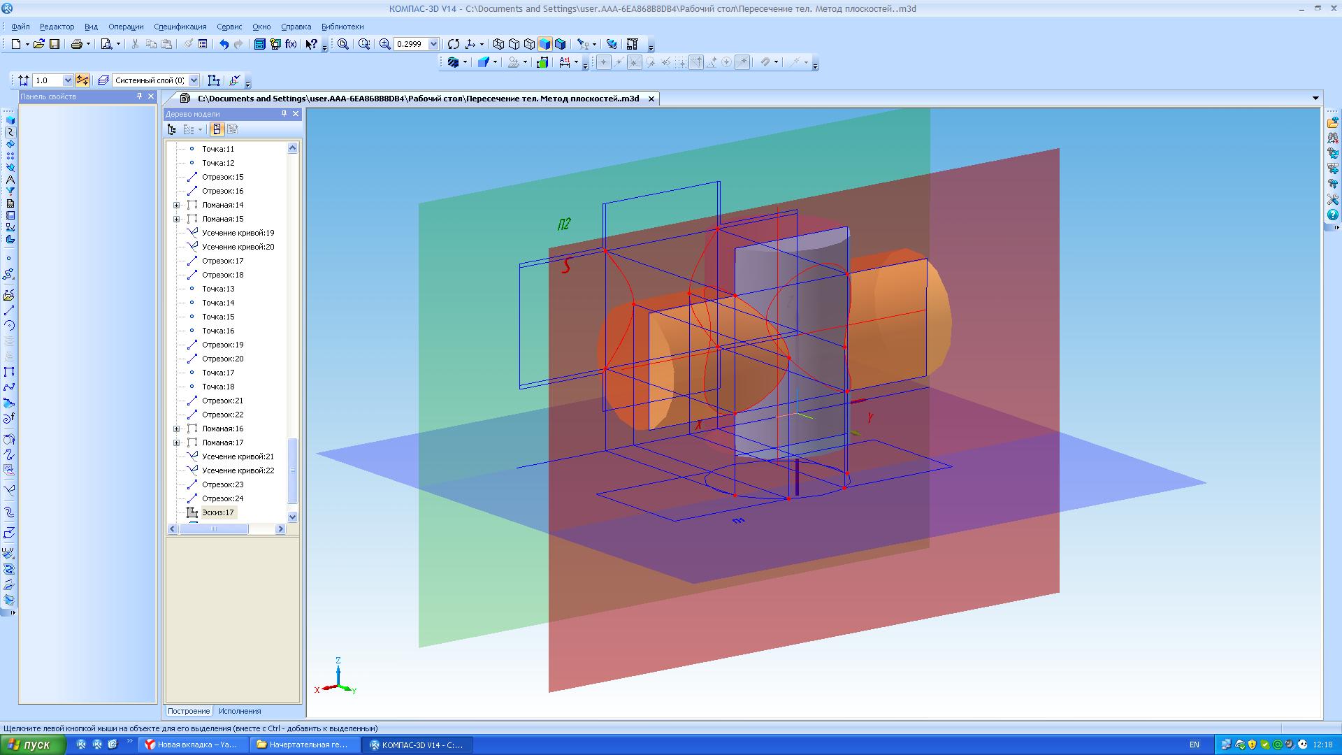Click the zoom-in magnifier next to scale field

385,44
